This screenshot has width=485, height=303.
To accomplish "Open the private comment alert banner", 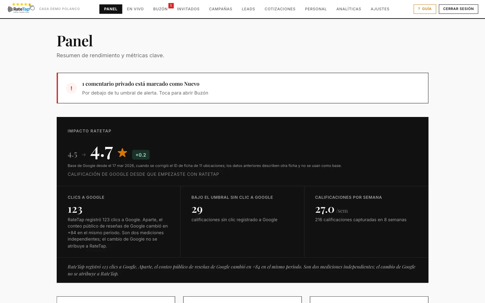I will tap(242, 88).
